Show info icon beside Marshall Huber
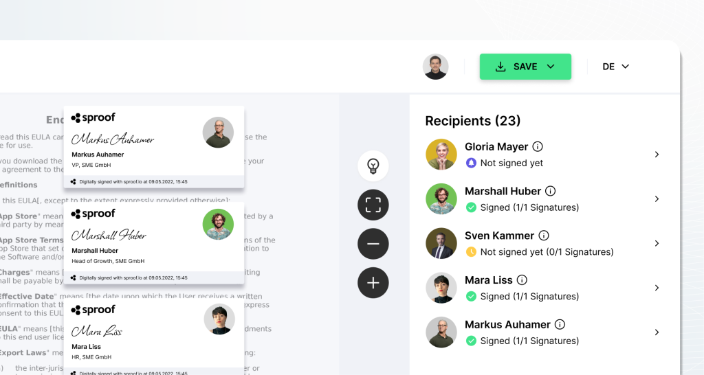 tap(551, 192)
